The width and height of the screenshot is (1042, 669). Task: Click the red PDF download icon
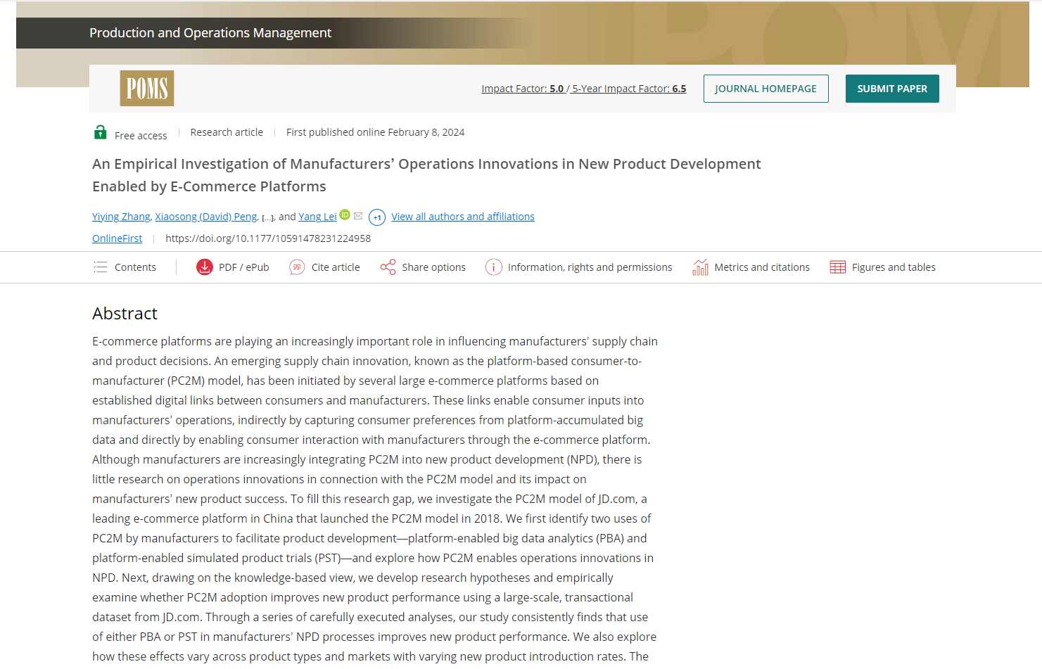(x=205, y=267)
